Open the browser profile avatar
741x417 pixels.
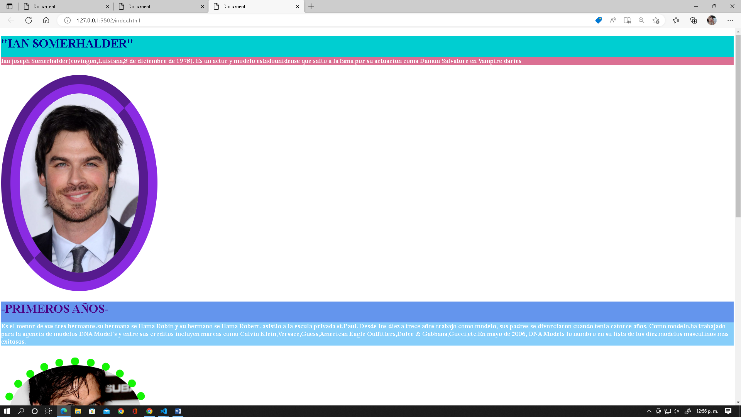click(712, 20)
